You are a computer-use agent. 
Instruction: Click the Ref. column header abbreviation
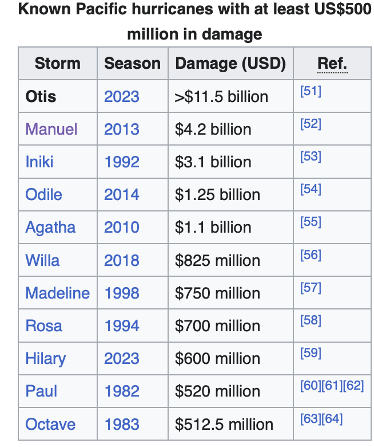click(x=332, y=63)
